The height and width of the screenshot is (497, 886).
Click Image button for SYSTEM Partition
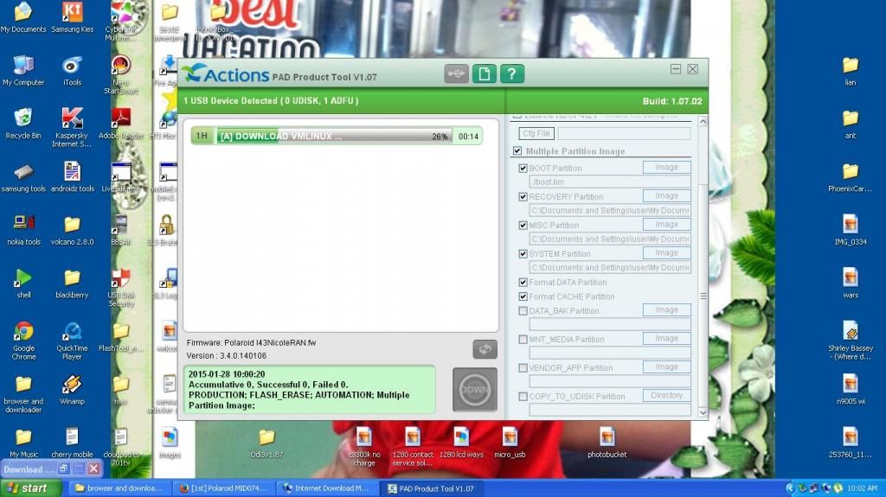coord(667,253)
